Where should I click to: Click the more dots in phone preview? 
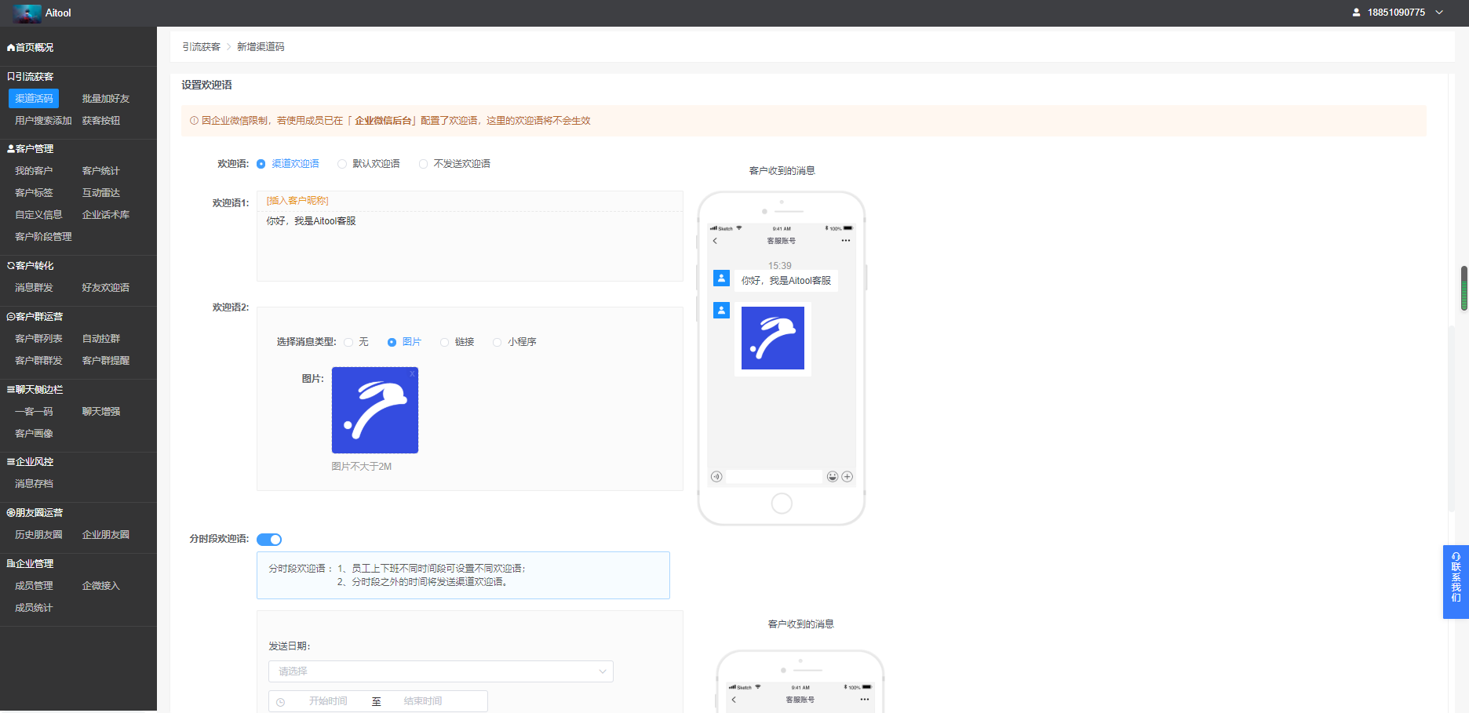[845, 241]
